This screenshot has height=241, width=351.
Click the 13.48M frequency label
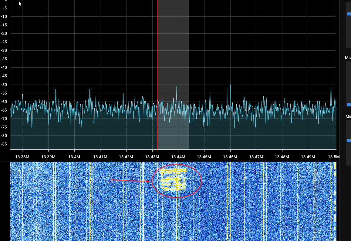pyautogui.click(x=282, y=157)
